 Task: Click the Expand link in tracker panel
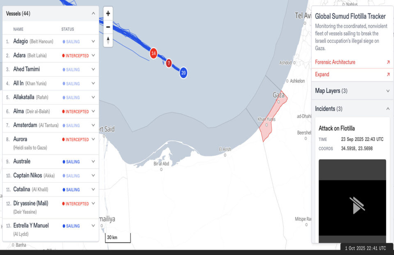(322, 75)
